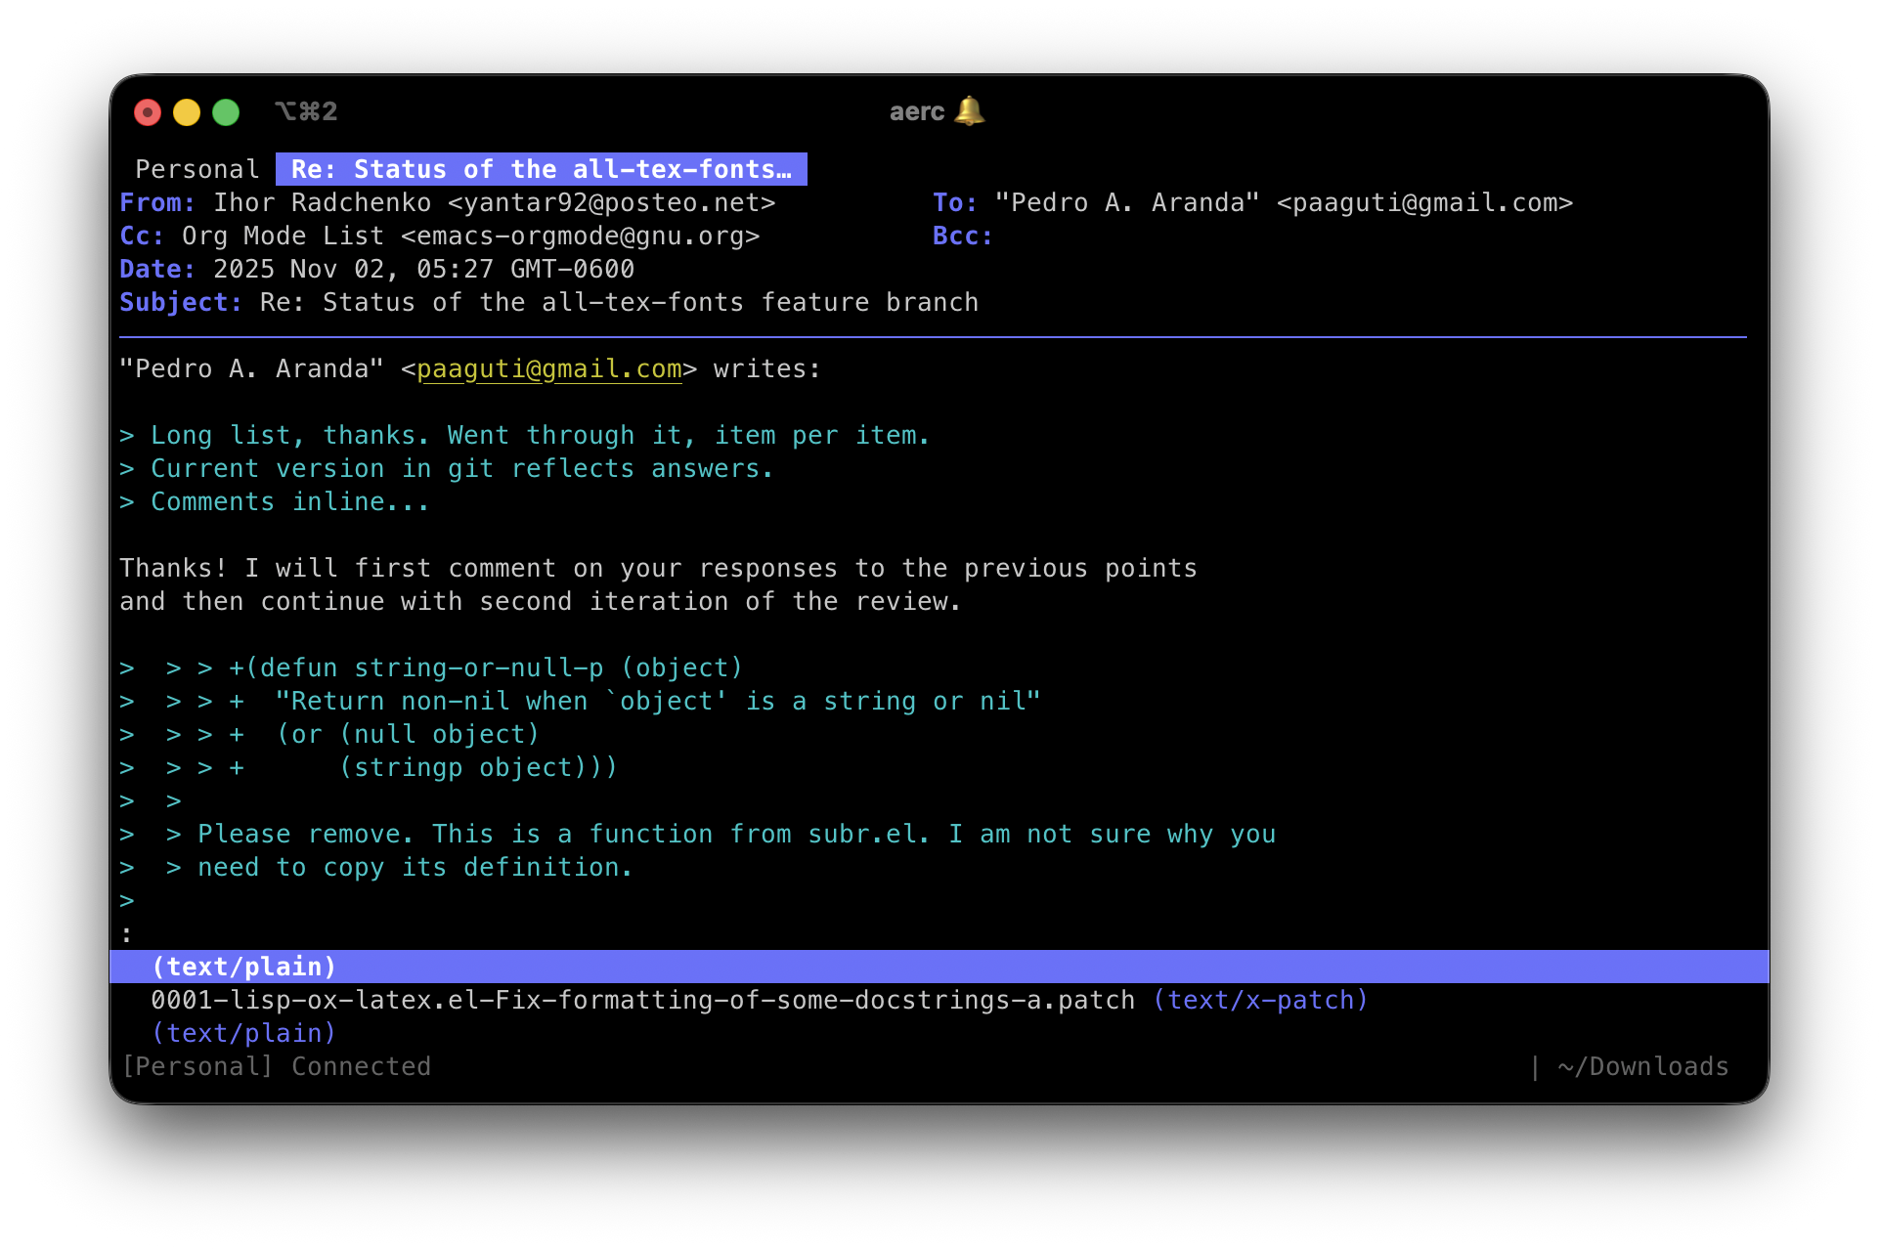Click the ~/Downloads path in the status bar

(x=1641, y=1065)
